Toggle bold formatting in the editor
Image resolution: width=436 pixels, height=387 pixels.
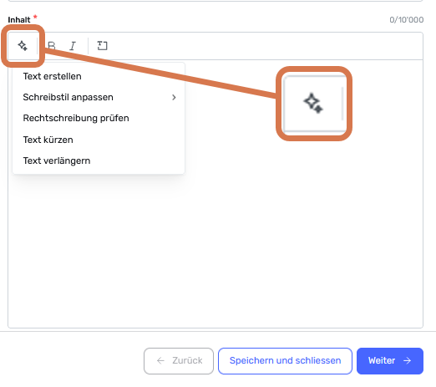click(x=52, y=46)
